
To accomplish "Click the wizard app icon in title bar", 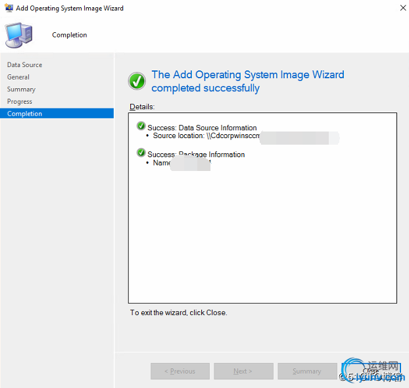I will 9,8.
